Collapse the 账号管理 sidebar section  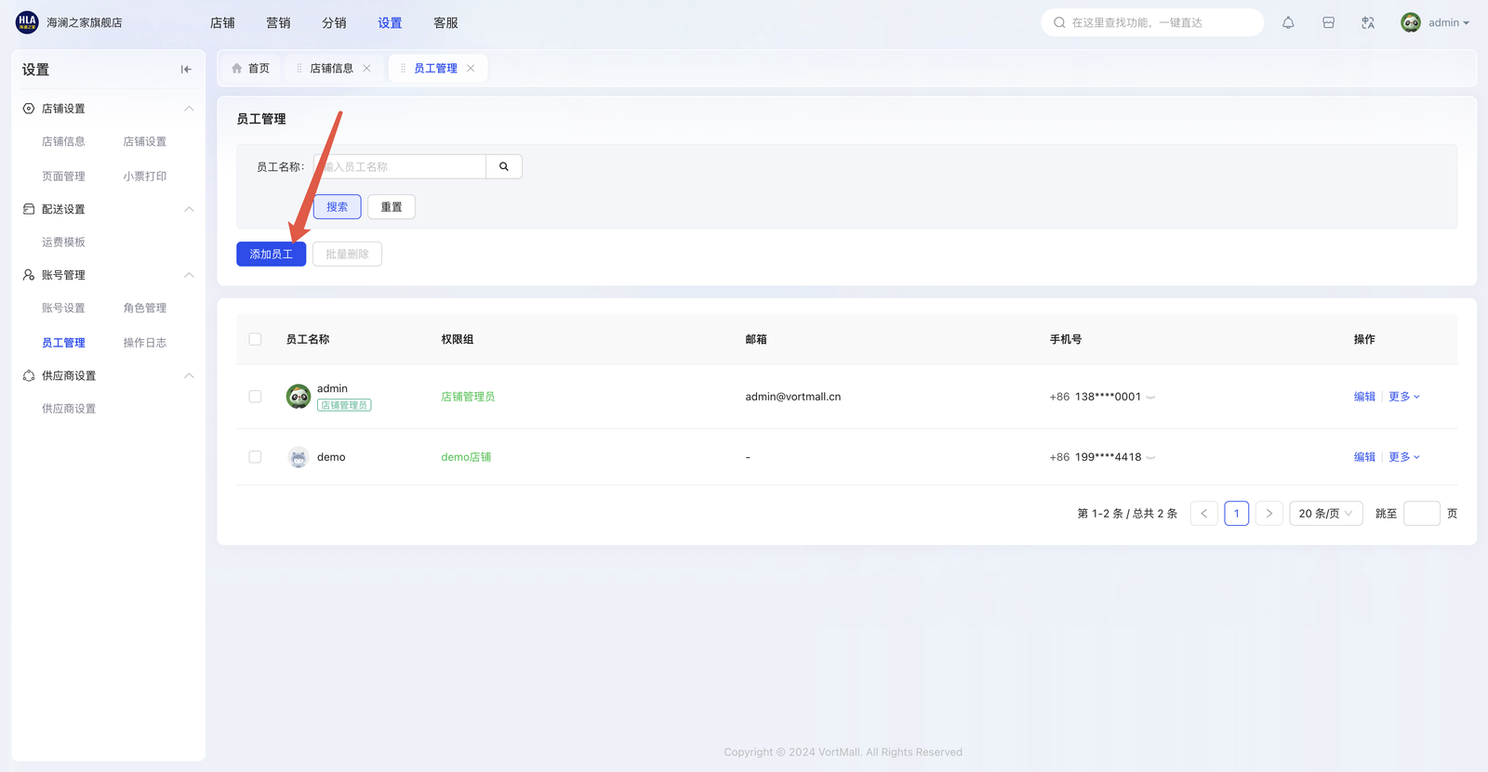189,275
